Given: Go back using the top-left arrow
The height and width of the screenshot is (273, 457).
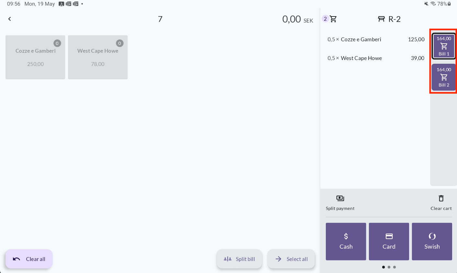Looking at the screenshot, I should pyautogui.click(x=10, y=19).
